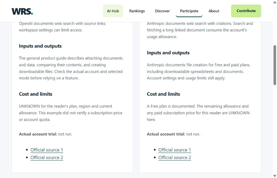Click "Inputs and outputs" heading in Anthropic card
The image size is (277, 178).
coord(168,53)
